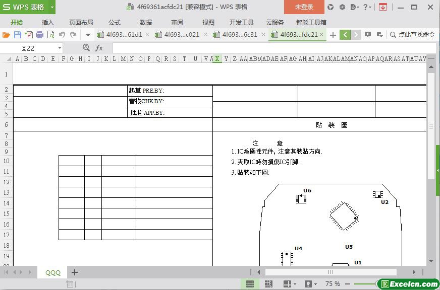Click the reading mode crosshair icon

(287, 284)
